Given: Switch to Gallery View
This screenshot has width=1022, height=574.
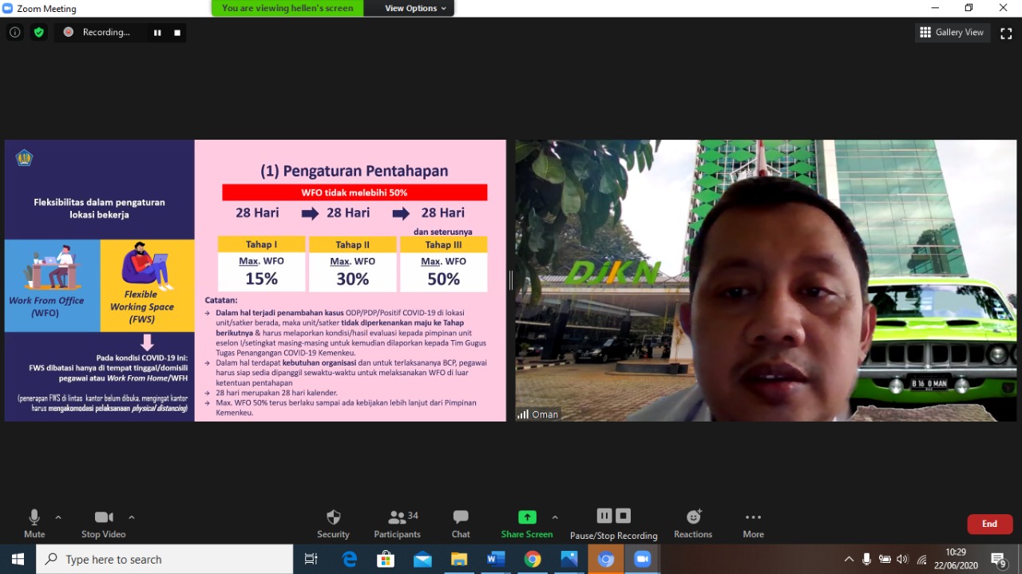Looking at the screenshot, I should click(952, 33).
